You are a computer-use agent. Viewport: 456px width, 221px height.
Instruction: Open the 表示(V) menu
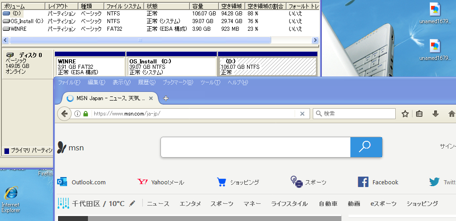pos(121,82)
